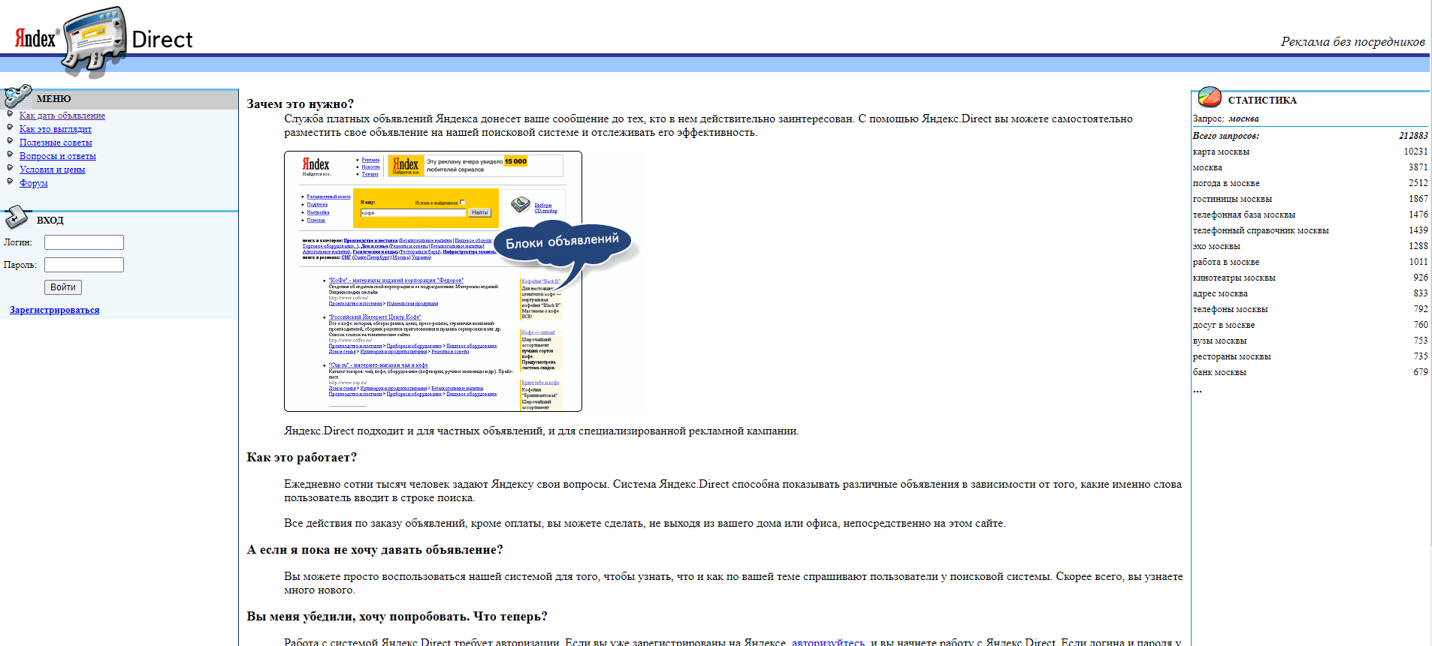Click the bullet icon beside Как дать объявление
The height and width of the screenshot is (646, 1432).
click(x=11, y=114)
